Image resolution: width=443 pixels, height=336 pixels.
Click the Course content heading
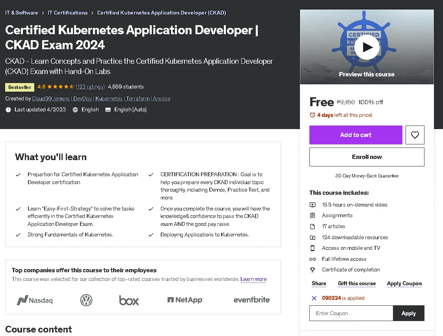38,329
